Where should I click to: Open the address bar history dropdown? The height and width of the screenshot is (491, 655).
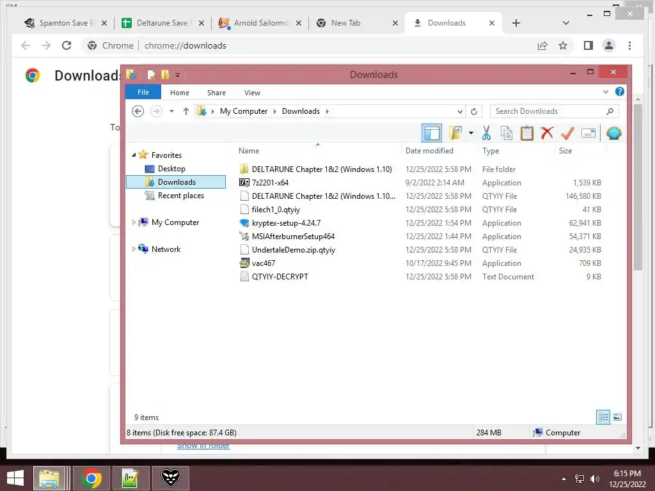[460, 111]
